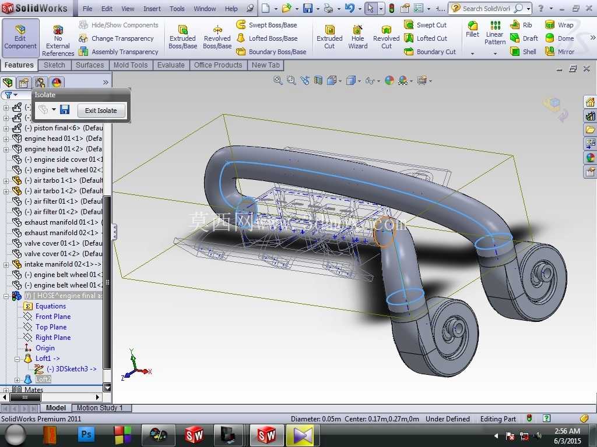Click the Edit Component button

[20, 38]
